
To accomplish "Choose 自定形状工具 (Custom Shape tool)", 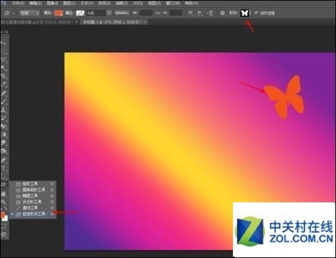I will click(x=33, y=214).
